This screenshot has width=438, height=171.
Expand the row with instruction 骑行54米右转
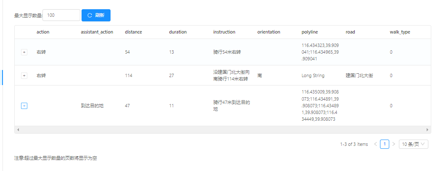(24, 52)
